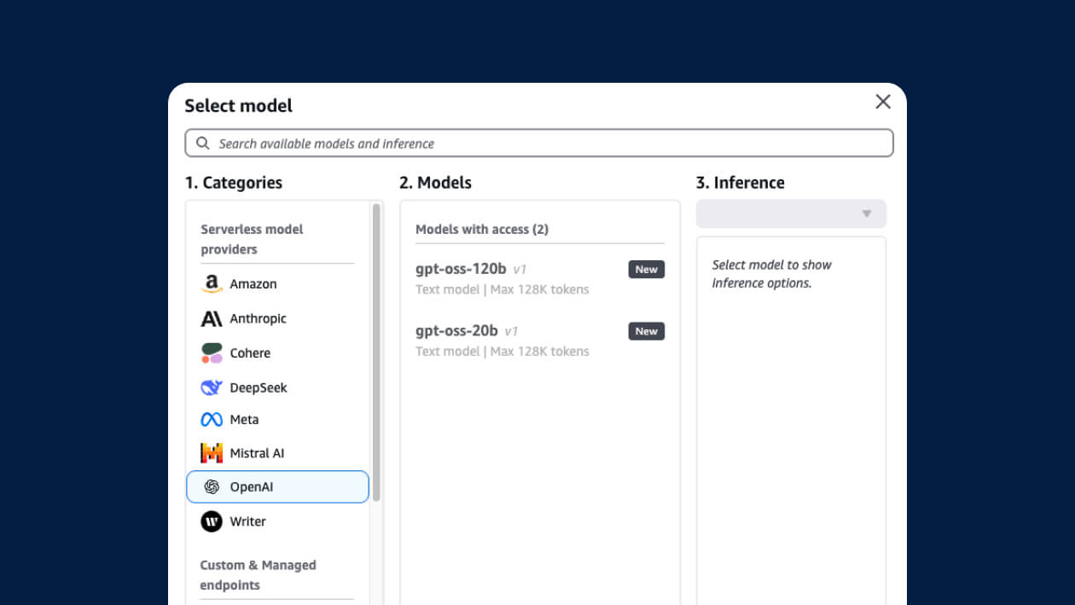Click the Categories list scrollbar
Screen dimensions: 1075x605
point(376,352)
